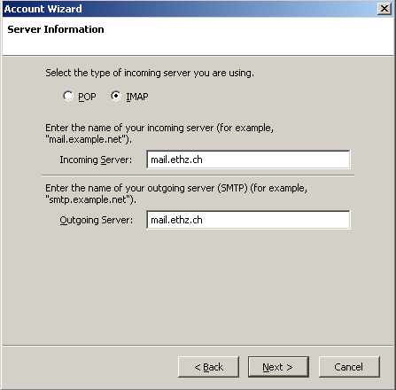Image resolution: width=396 pixels, height=390 pixels.
Task: Select the IMAP radio button
Action: pos(116,96)
